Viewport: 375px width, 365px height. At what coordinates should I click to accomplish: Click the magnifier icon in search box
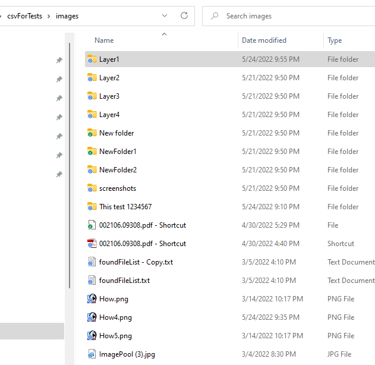(215, 16)
